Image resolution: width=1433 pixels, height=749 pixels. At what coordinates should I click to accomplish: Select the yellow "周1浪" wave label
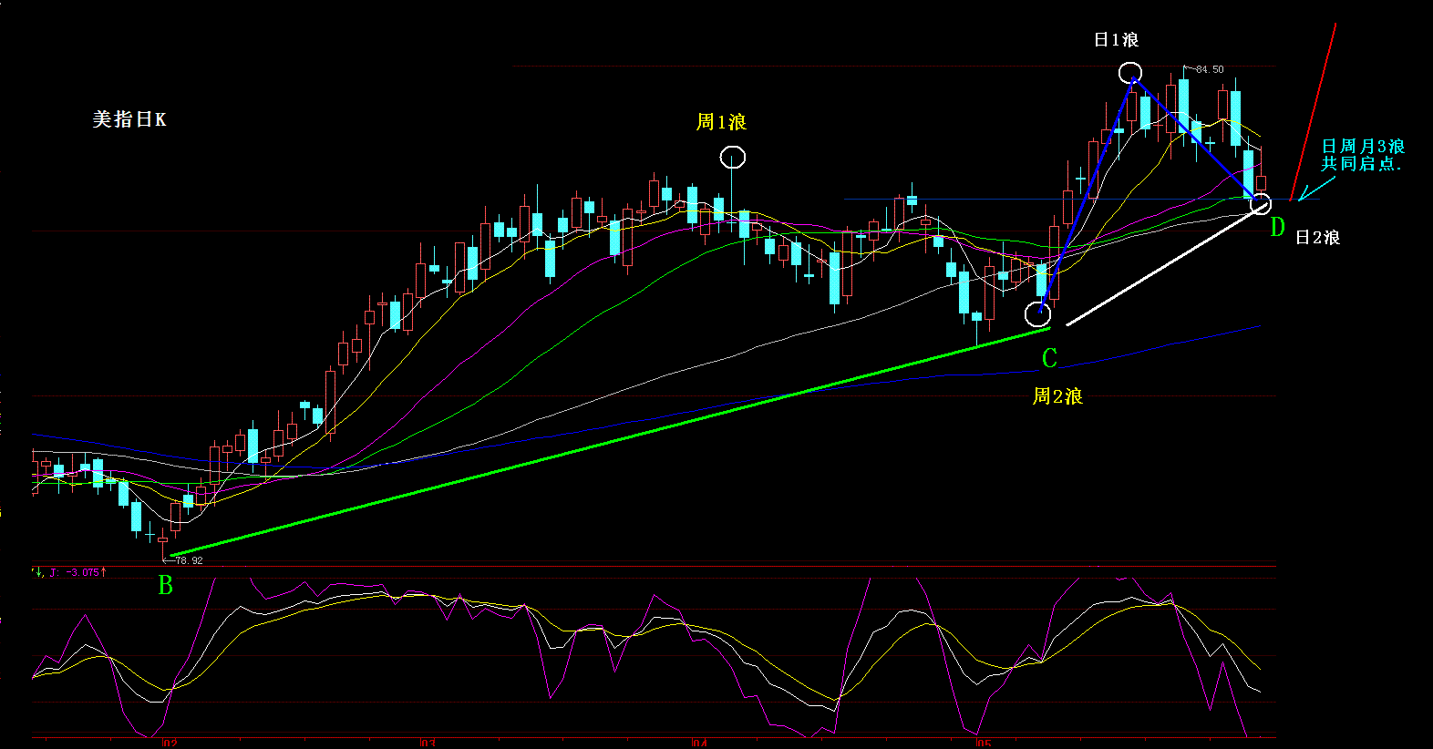tap(721, 122)
